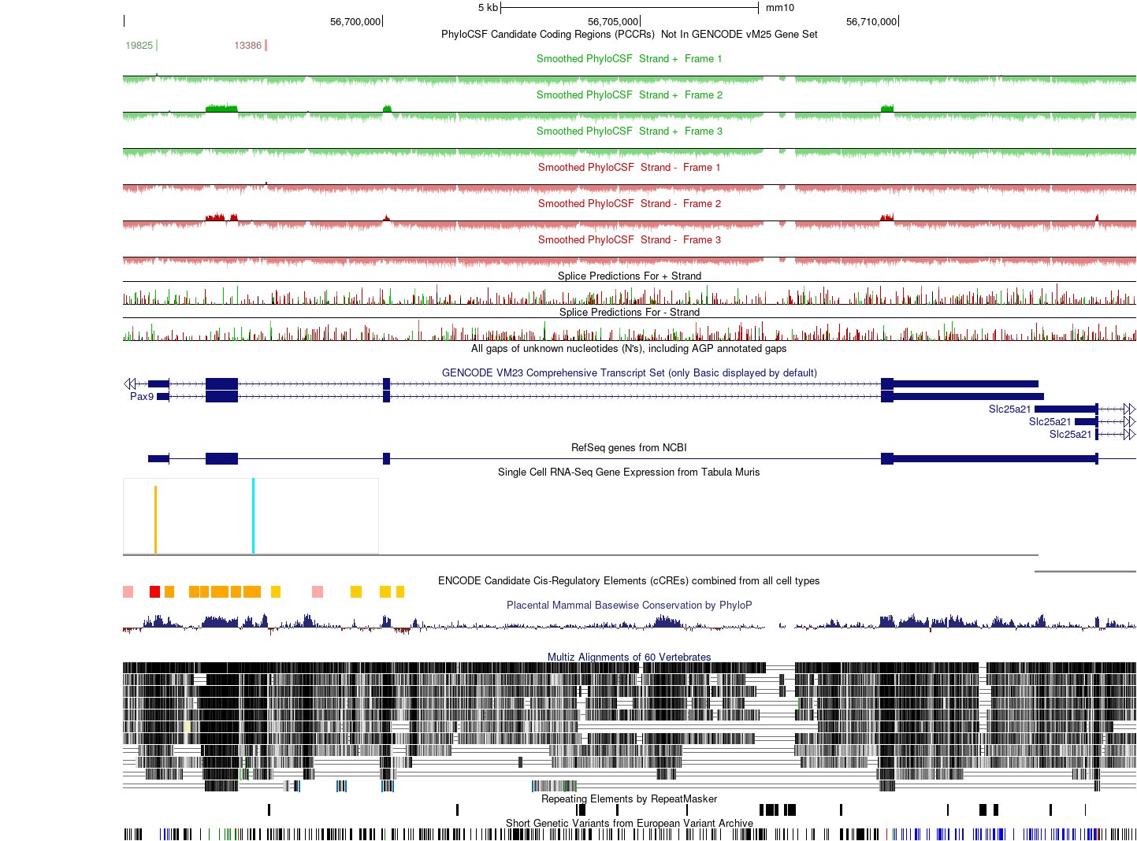This screenshot has width=1137, height=841.
Task: Click the 56,700,000 coordinate label
Action: tap(355, 21)
